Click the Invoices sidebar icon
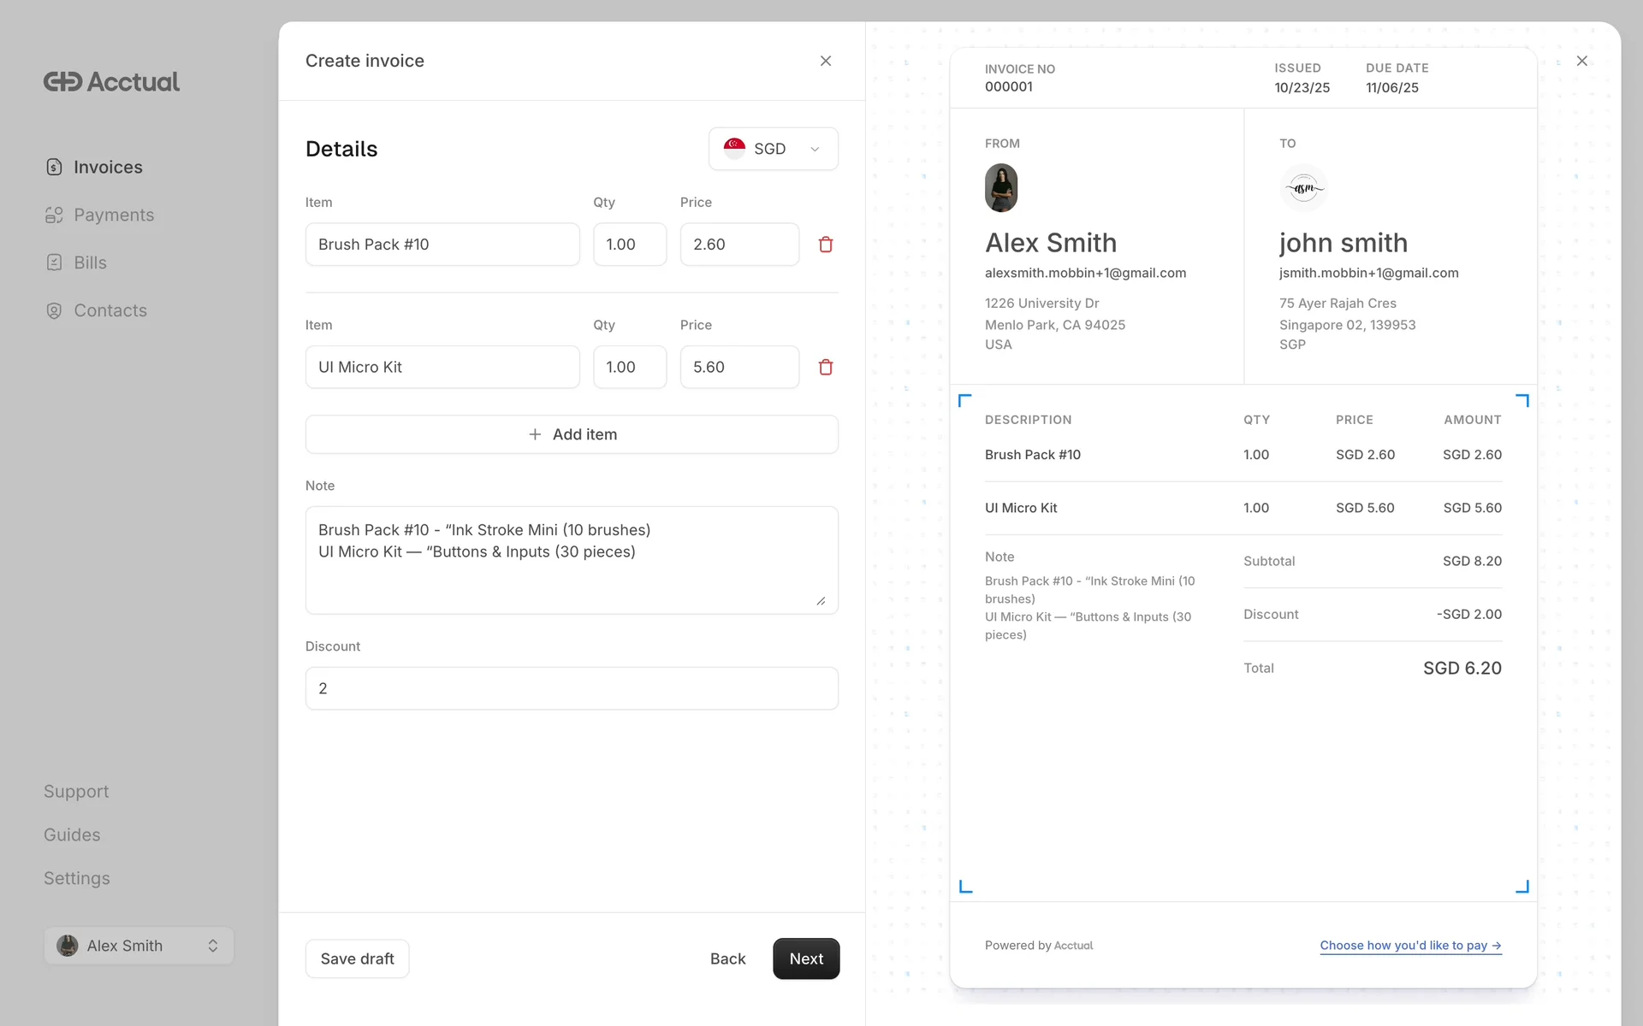Screen dimensions: 1643x1026 (x=54, y=167)
